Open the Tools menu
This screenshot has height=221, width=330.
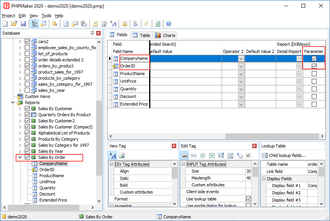pyautogui.click(x=46, y=16)
